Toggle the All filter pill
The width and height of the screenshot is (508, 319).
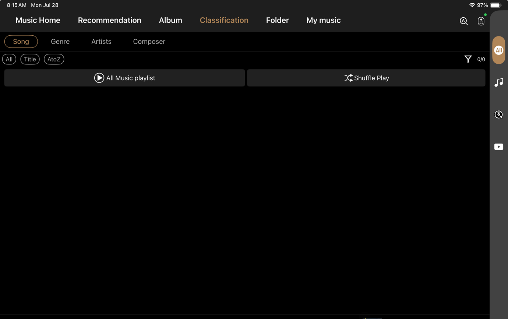point(9,59)
